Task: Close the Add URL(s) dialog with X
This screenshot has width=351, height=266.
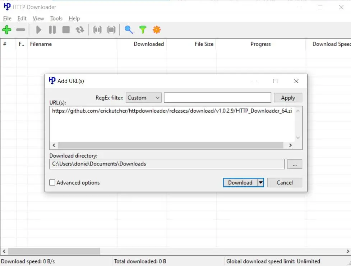Action: pos(296,81)
